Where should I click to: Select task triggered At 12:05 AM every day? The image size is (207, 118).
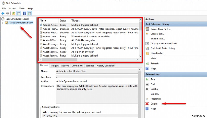[89, 40]
